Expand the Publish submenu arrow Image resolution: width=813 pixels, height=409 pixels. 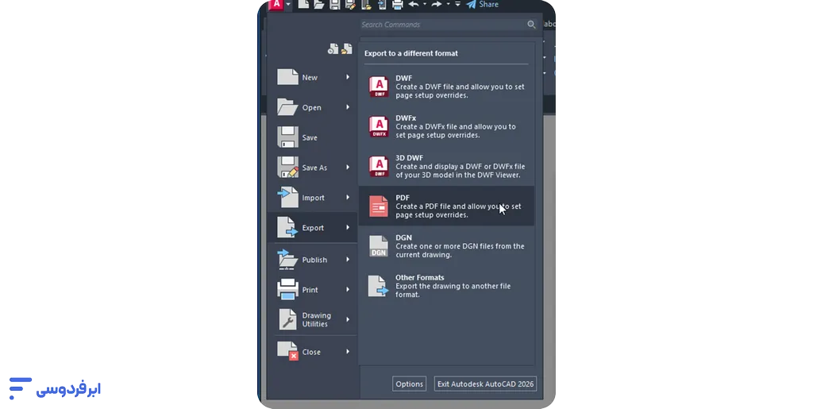[348, 259]
